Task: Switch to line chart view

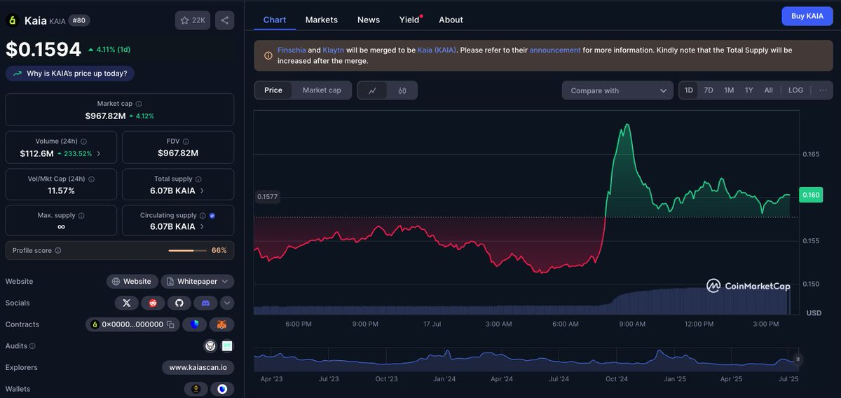Action: pos(372,90)
